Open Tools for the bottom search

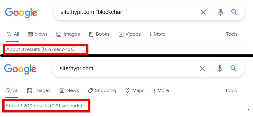point(231,91)
